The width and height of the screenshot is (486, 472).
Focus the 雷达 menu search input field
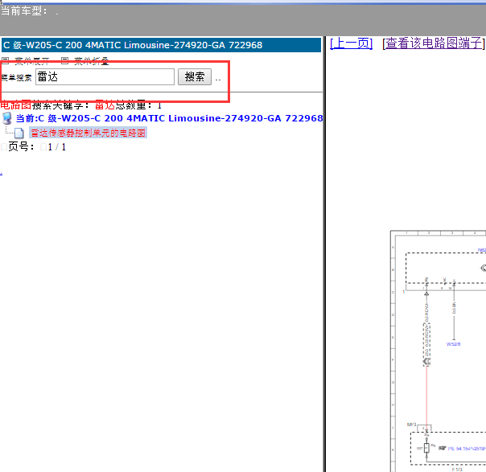(x=105, y=76)
